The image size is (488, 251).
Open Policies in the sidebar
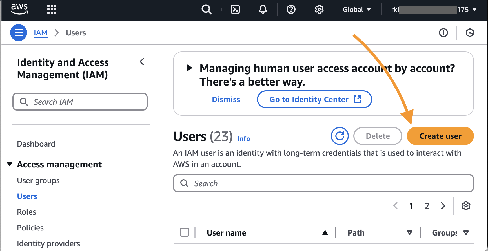coord(30,228)
